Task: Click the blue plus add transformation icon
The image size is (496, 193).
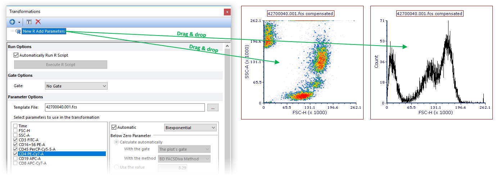Action: 12,22
